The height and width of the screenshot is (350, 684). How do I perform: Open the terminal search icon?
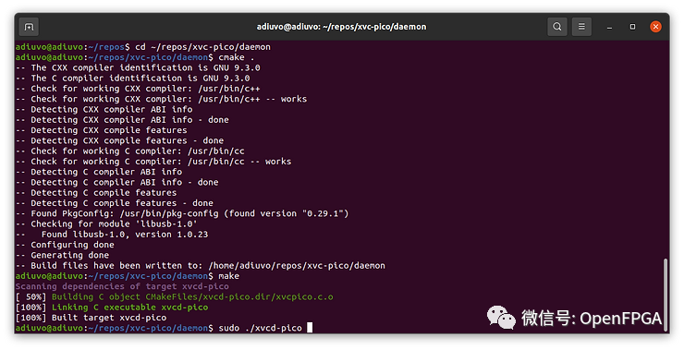pos(557,27)
